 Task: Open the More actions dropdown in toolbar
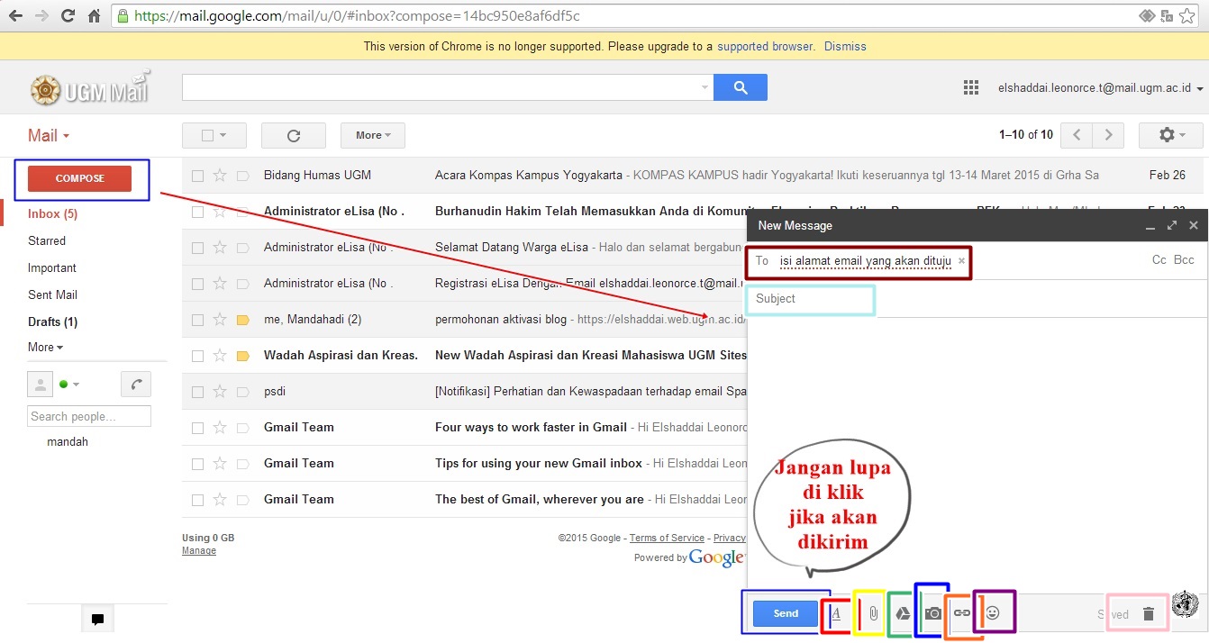click(373, 135)
